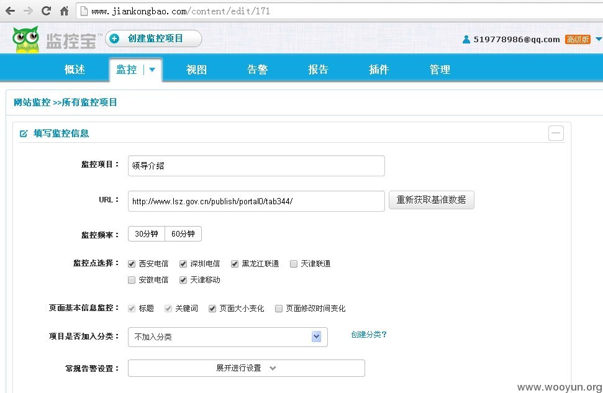
Task: Open account menu arrow beside 高级版
Action: (599, 39)
